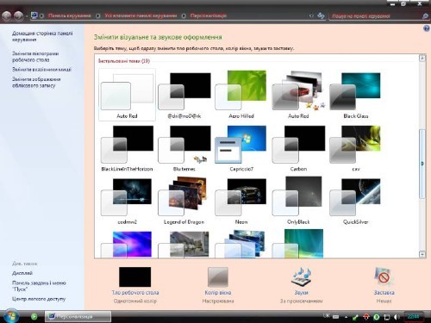Expand the arrow before 'Панель керування' breadcrumb
The image size is (431, 323).
click(x=42, y=16)
